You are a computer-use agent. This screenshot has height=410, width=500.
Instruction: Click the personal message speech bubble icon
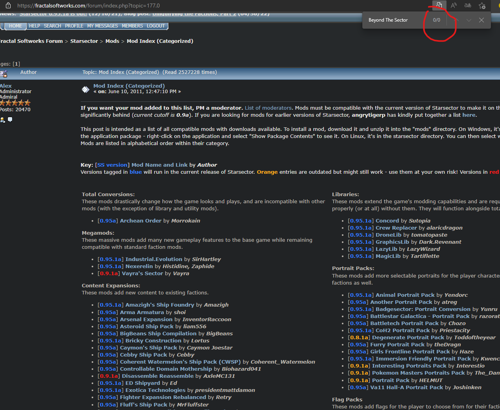tap(10, 120)
